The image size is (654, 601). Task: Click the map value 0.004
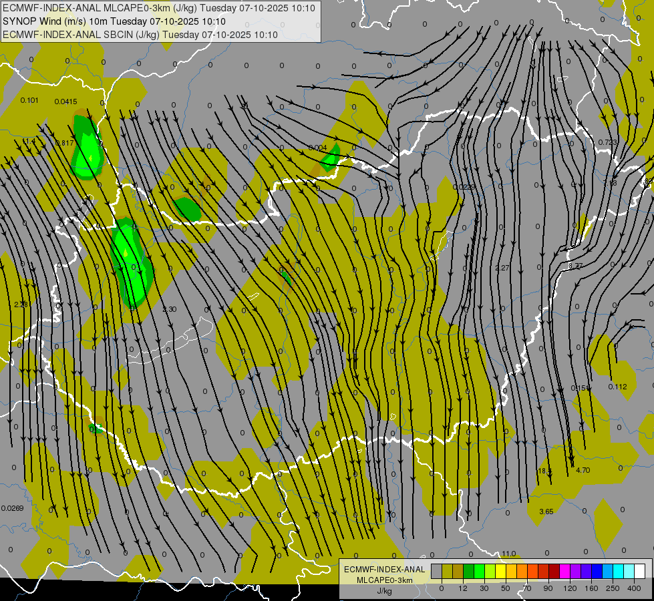pos(318,148)
